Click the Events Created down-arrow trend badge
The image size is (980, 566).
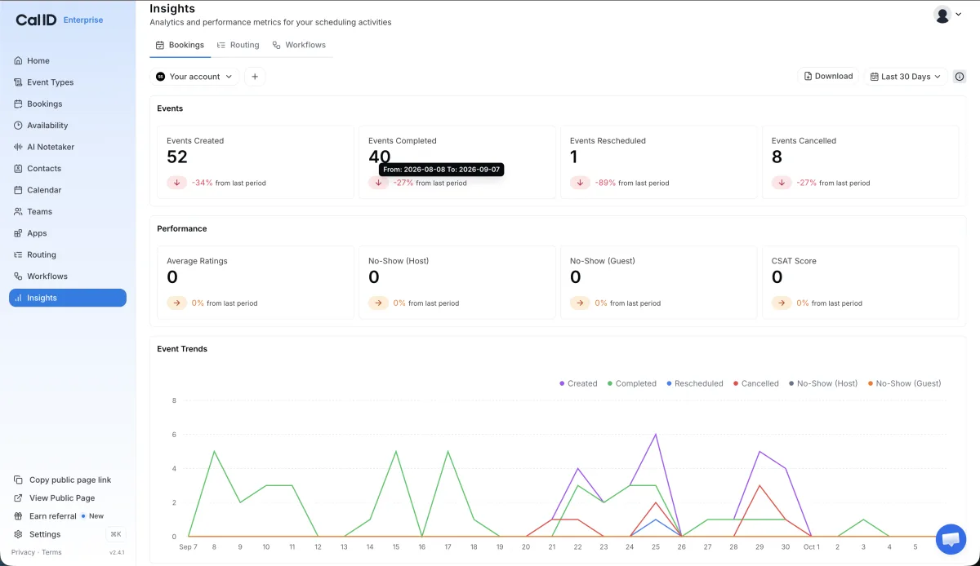tap(176, 183)
